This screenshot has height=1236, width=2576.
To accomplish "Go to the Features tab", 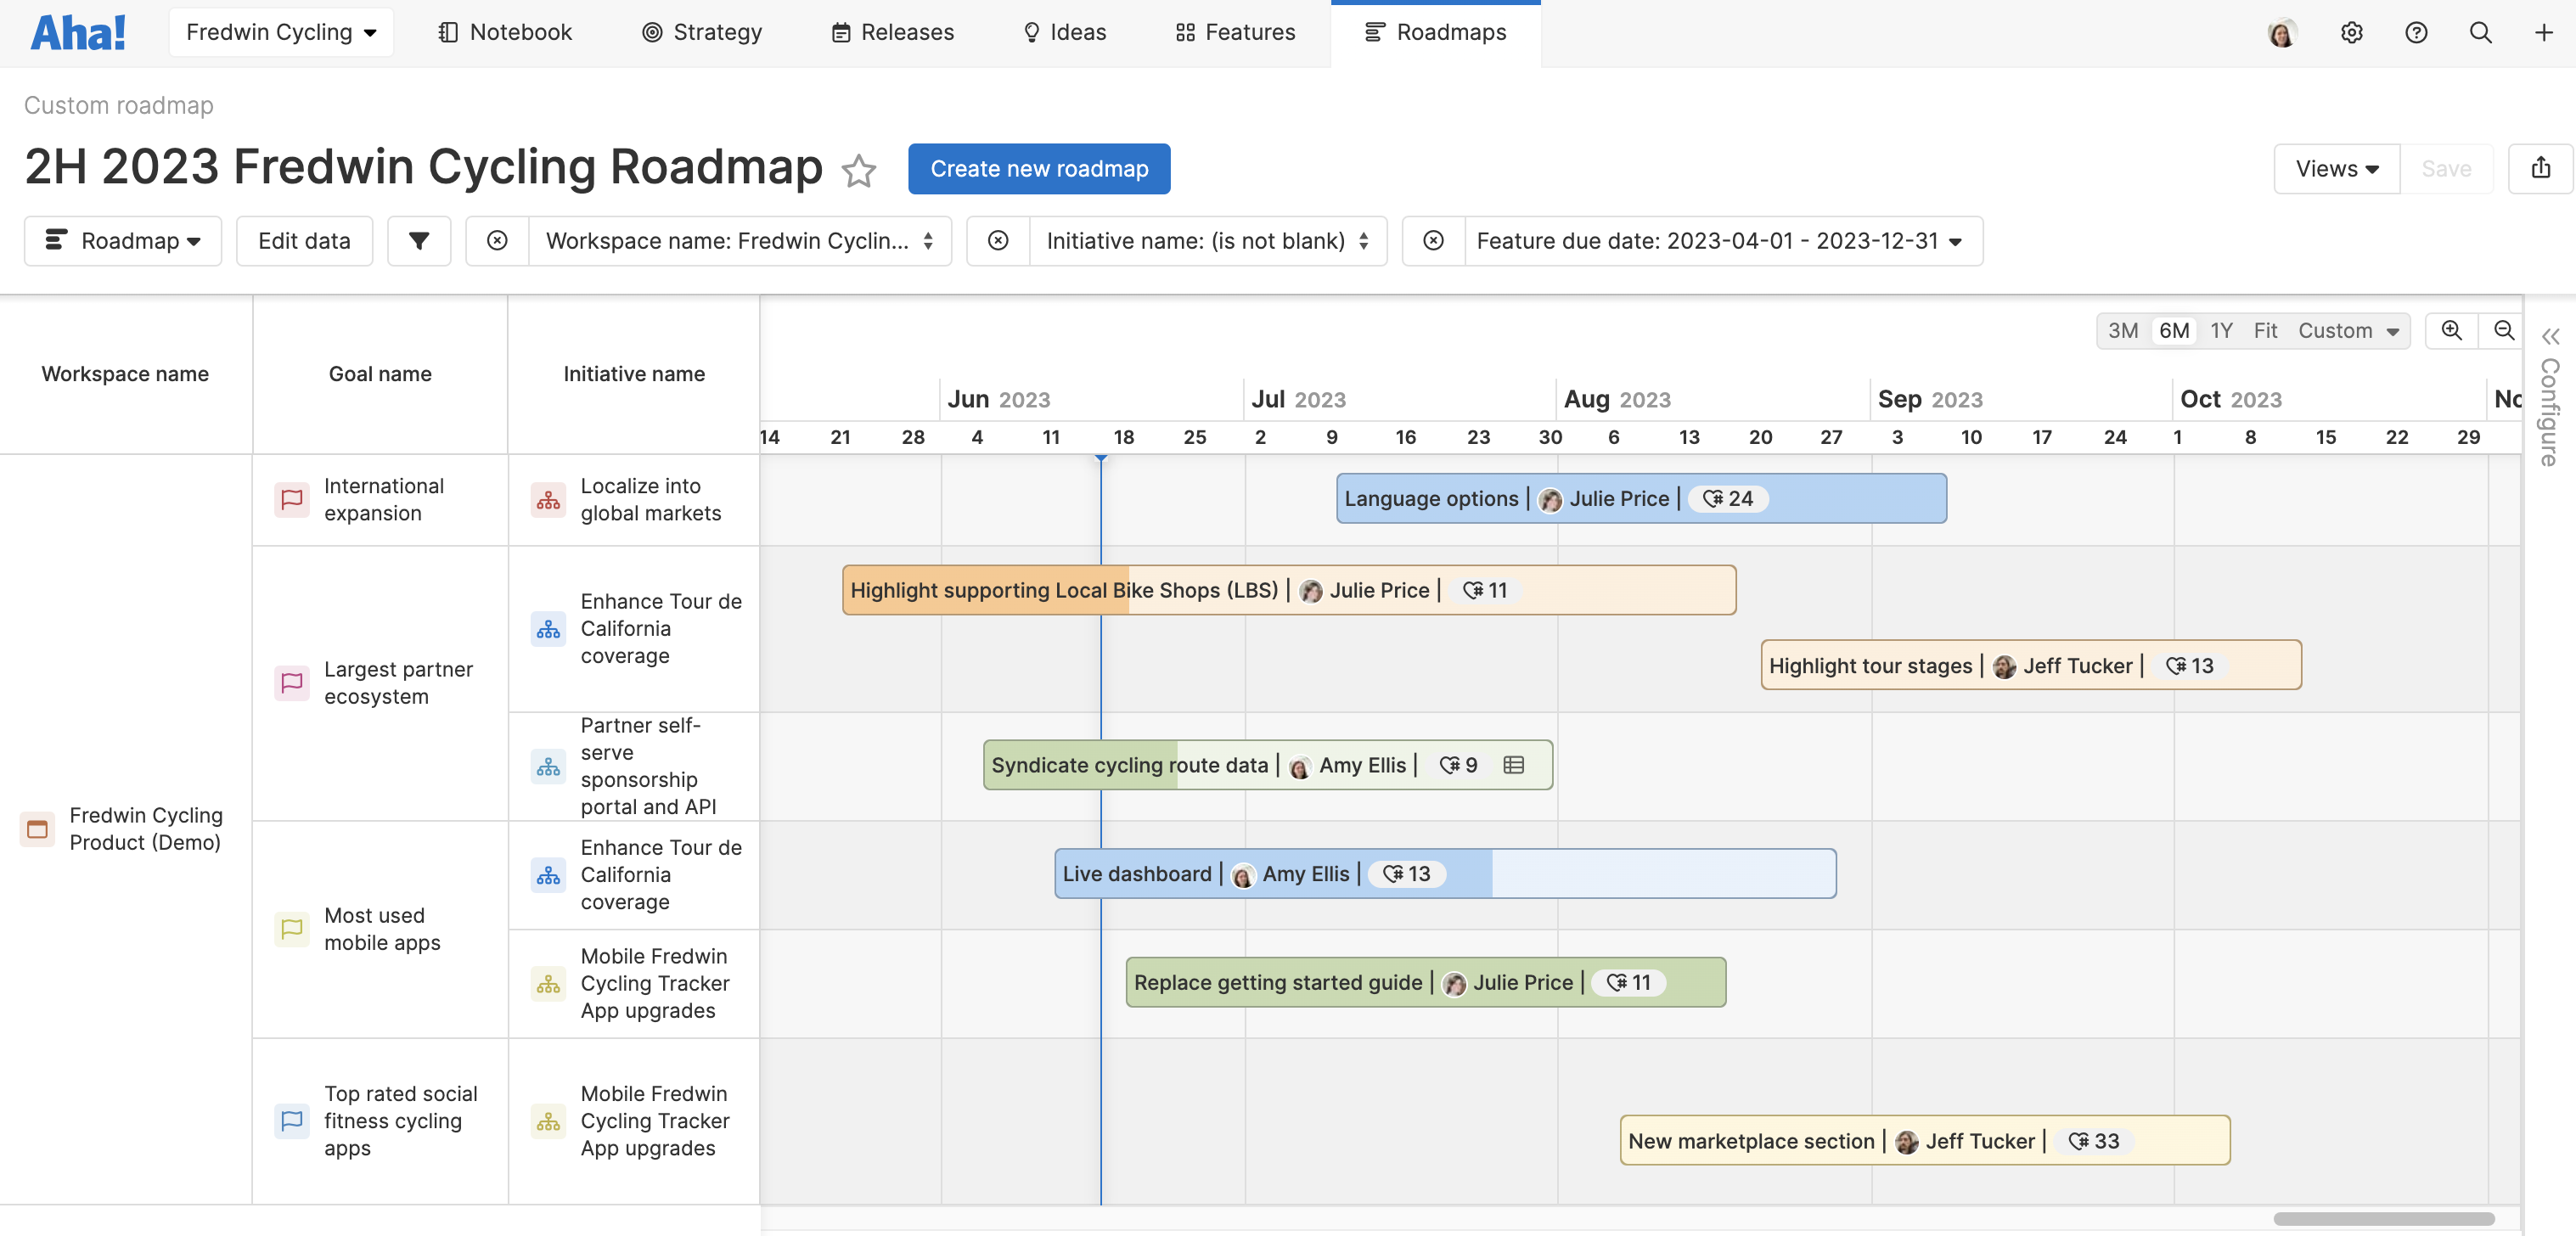I will 1235,33.
